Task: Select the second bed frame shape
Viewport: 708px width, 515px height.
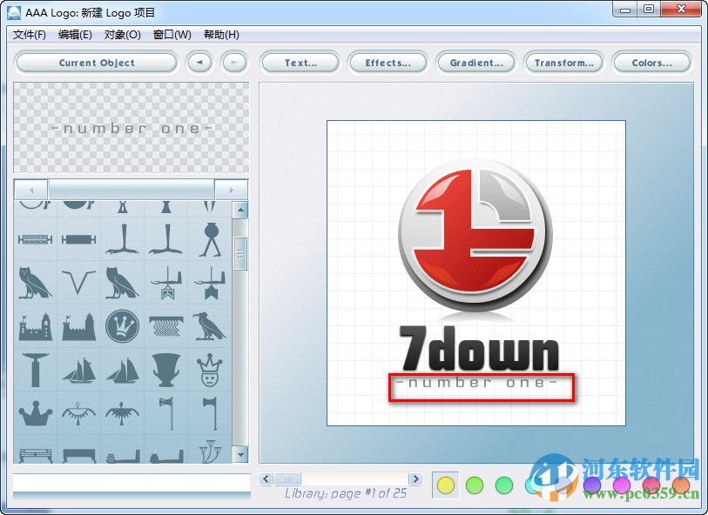Action: 78,456
